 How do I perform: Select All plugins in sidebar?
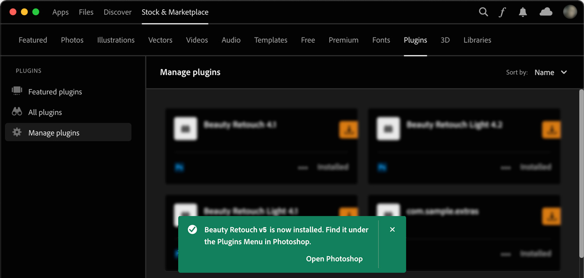tap(45, 112)
